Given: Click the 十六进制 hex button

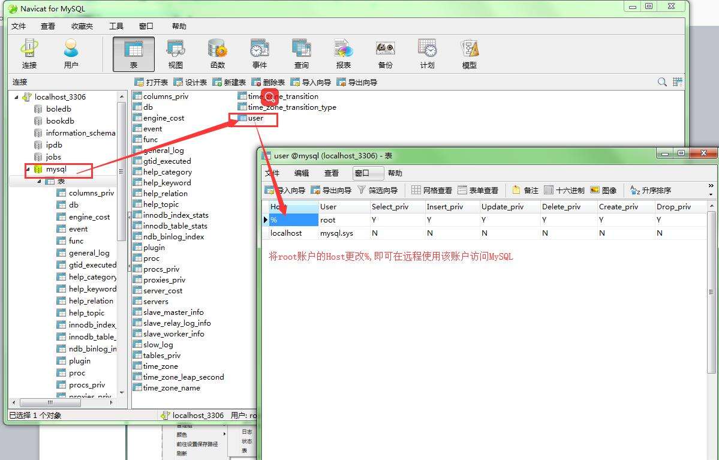Looking at the screenshot, I should click(564, 190).
